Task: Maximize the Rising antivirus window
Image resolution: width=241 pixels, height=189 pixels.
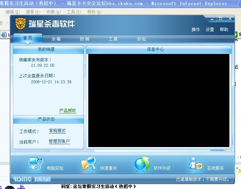Action: click(x=221, y=19)
